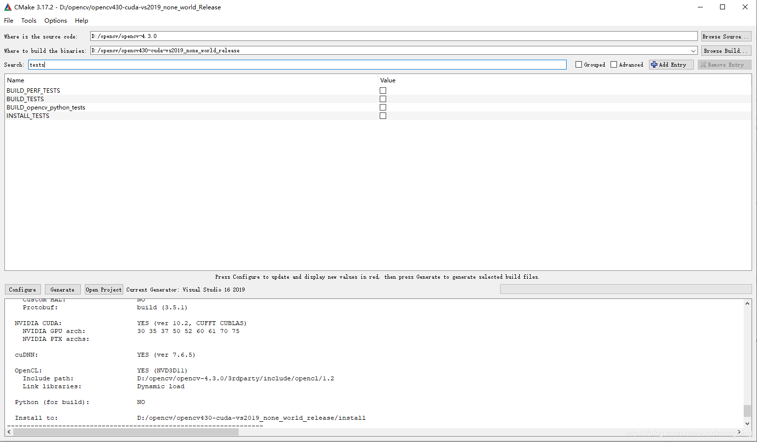Click the CMake logo icon in title bar
This screenshot has height=442, width=757.
pyautogui.click(x=7, y=7)
